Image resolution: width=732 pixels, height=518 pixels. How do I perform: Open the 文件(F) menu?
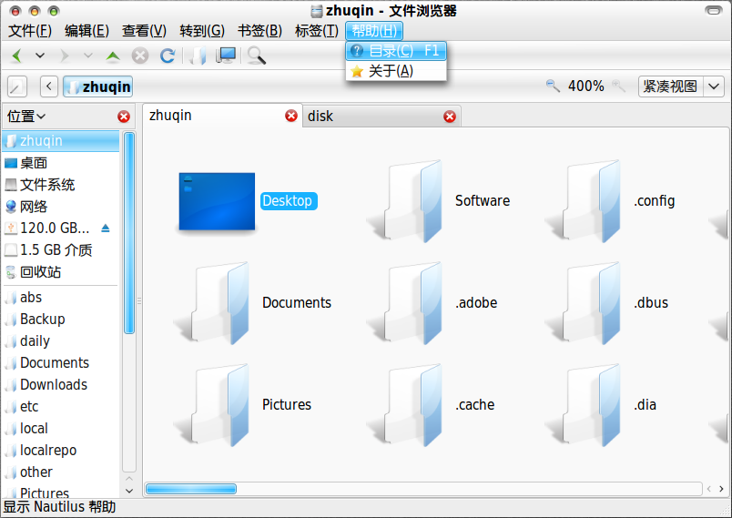[30, 31]
